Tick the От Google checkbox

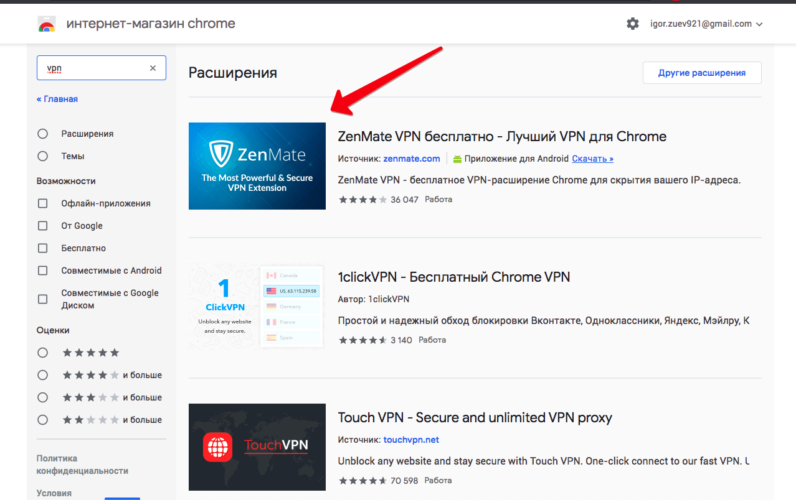pos(43,226)
